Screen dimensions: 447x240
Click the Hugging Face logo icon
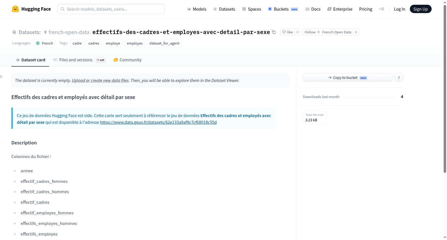(15, 9)
